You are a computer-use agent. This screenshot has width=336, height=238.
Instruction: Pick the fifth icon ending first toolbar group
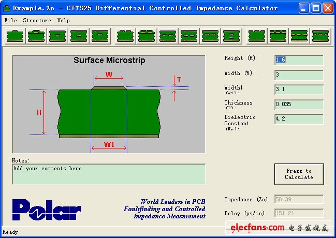click(99, 36)
